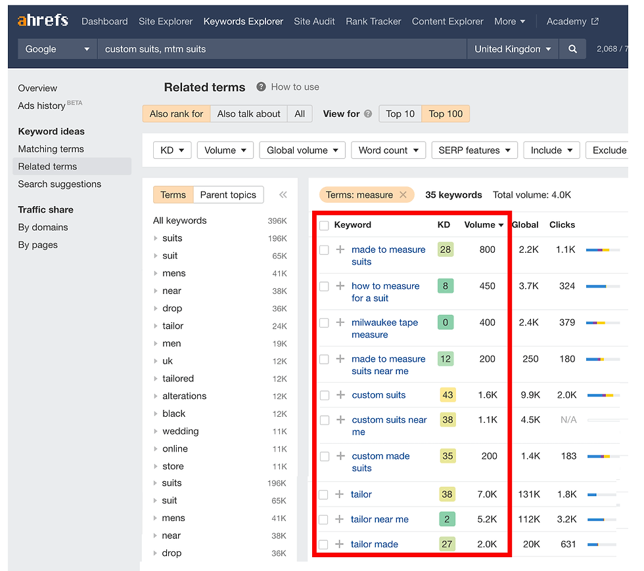Open Search suggestions in sidebar
The image size is (644, 571).
pyautogui.click(x=60, y=184)
